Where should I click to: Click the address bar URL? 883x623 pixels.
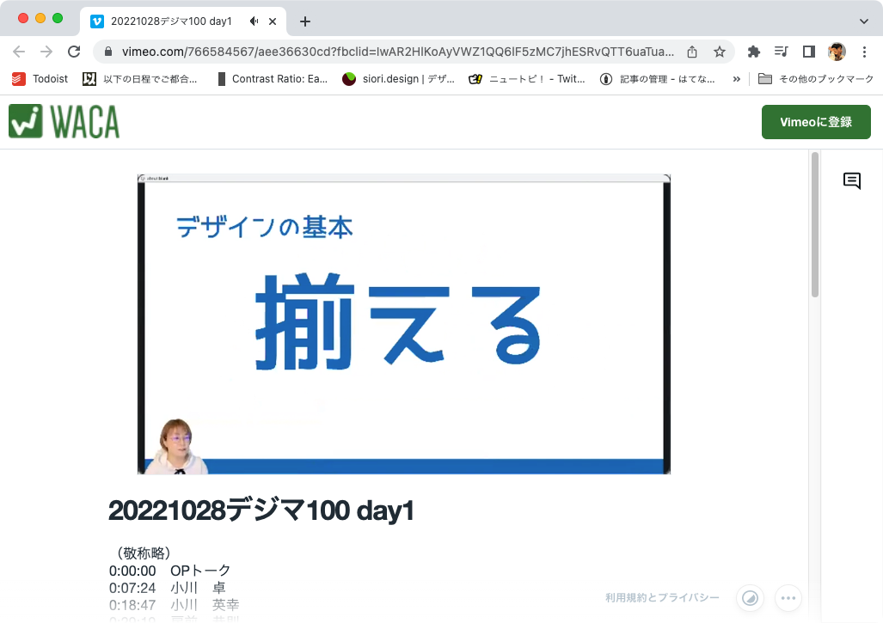coord(397,52)
